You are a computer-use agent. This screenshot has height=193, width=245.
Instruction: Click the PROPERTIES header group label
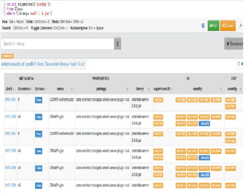pyautogui.click(x=100, y=78)
